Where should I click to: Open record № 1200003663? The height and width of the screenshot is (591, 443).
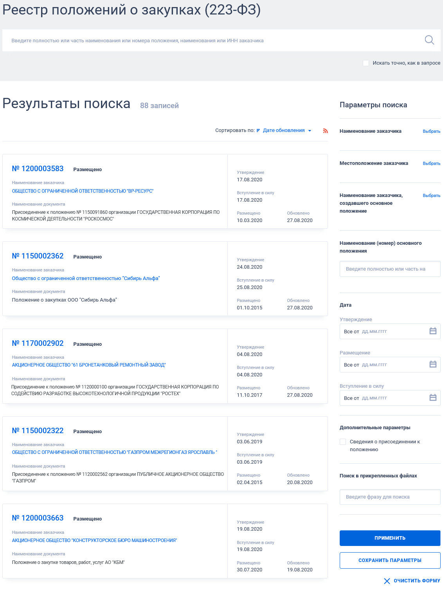[38, 518]
